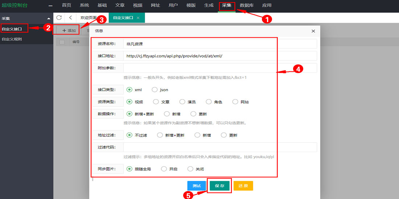Click the back arrow beside the tabs

tap(70, 18)
